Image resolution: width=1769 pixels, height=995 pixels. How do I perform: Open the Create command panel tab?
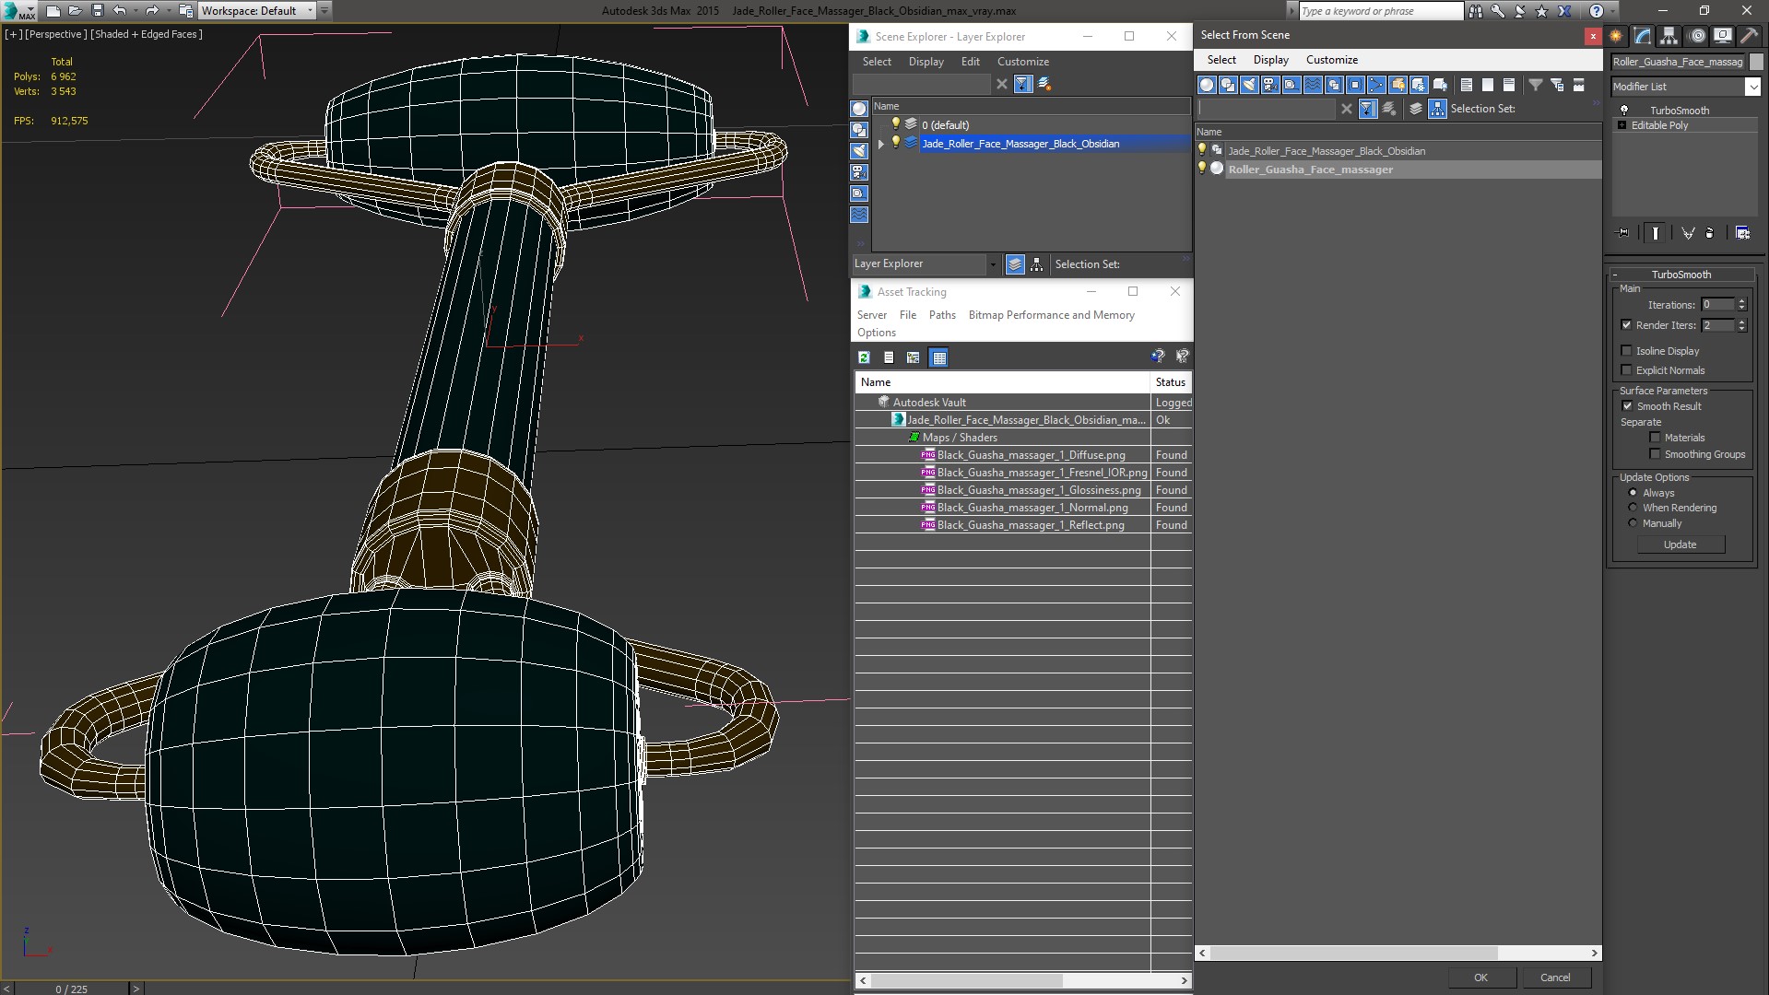(x=1616, y=36)
